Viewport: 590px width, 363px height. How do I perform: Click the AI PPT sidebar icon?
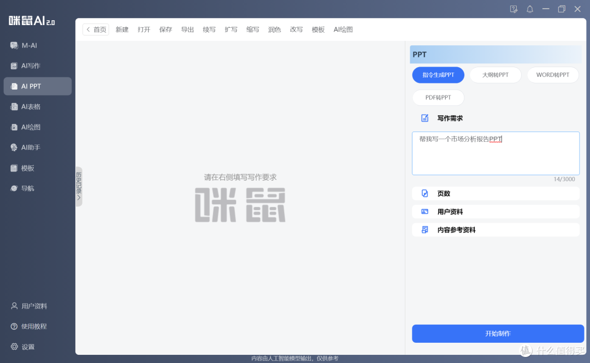tap(14, 86)
